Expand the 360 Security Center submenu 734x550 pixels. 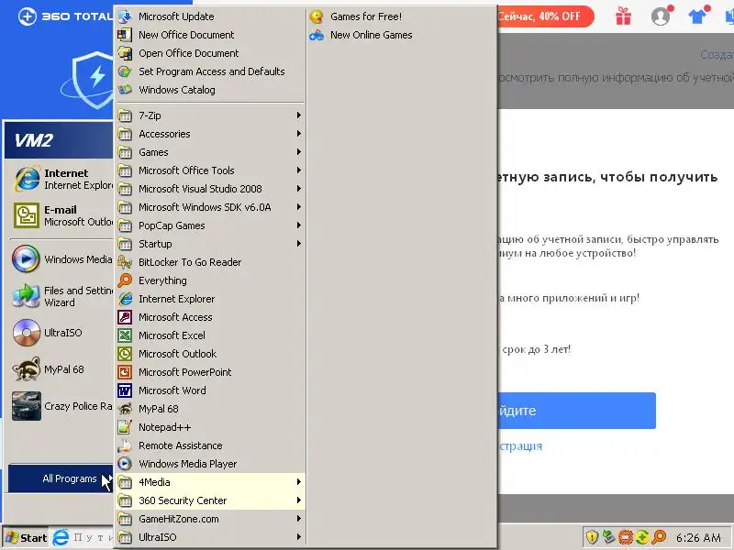[211, 500]
